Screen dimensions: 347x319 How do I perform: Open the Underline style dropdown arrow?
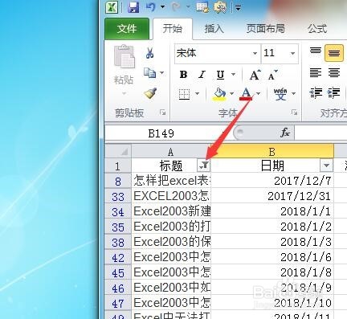tap(233, 75)
